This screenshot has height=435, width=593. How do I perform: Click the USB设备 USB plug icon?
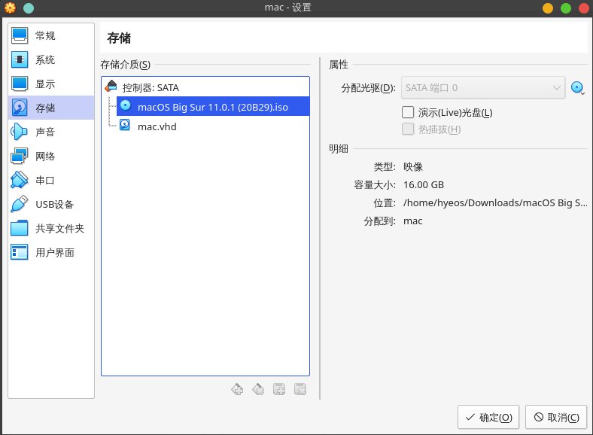pos(20,204)
